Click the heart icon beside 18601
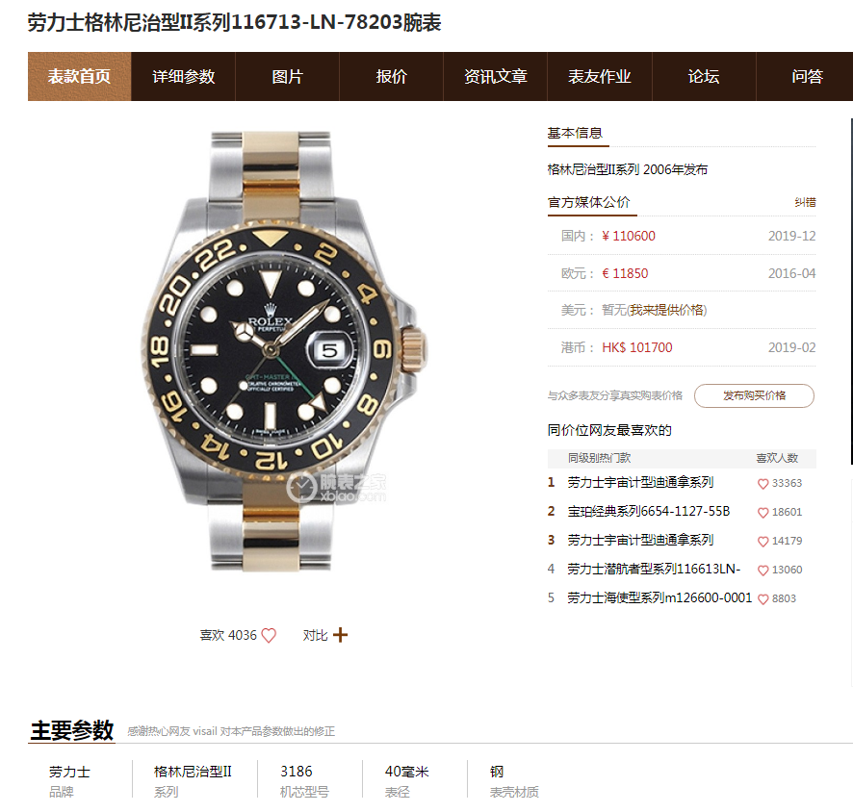The image size is (853, 812). 763,513
